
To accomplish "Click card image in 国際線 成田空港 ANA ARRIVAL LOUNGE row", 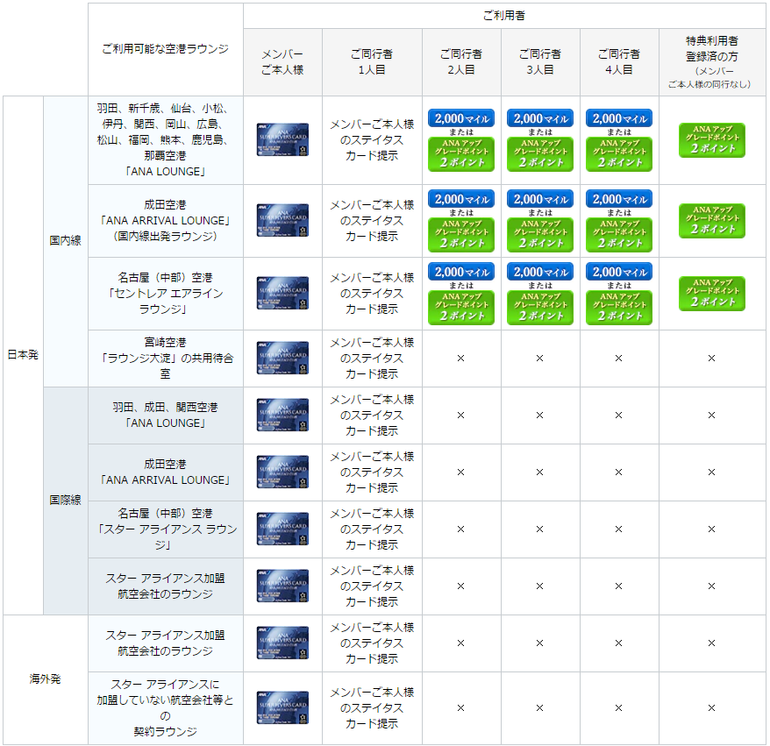I will (x=282, y=472).
